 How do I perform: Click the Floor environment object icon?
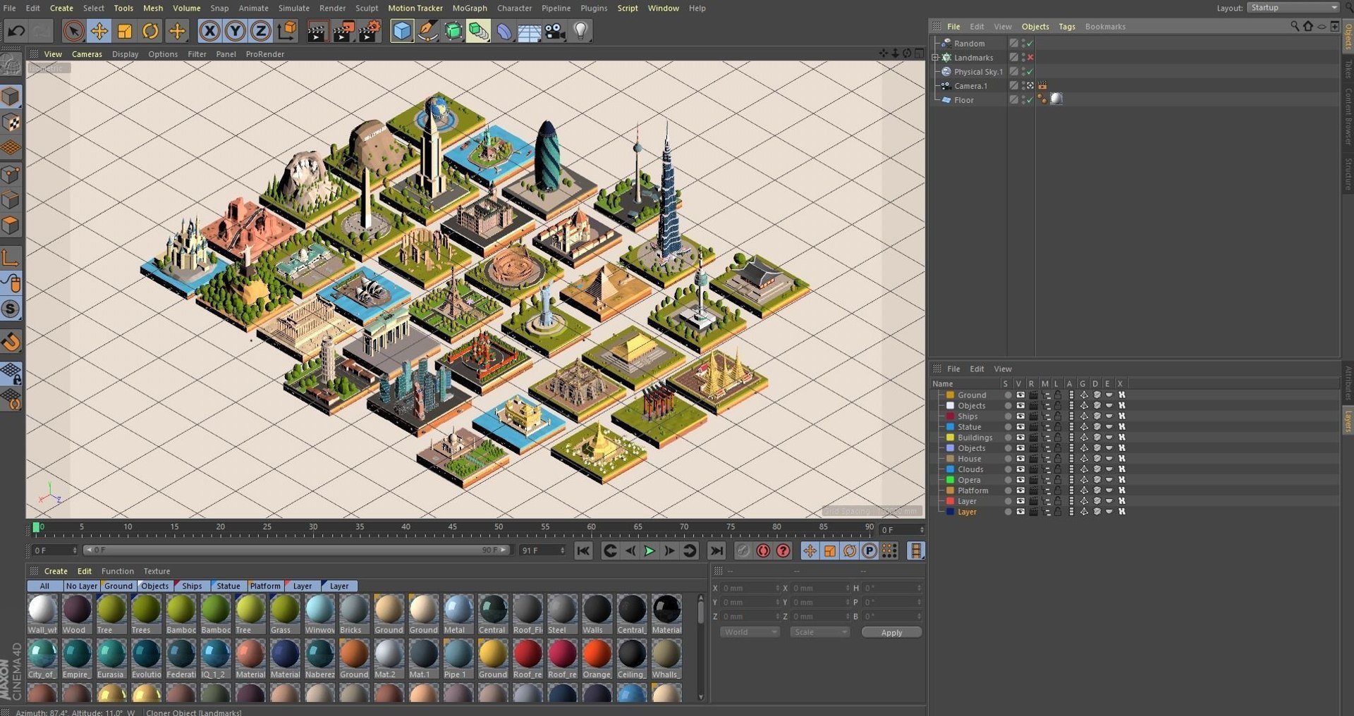[x=529, y=31]
